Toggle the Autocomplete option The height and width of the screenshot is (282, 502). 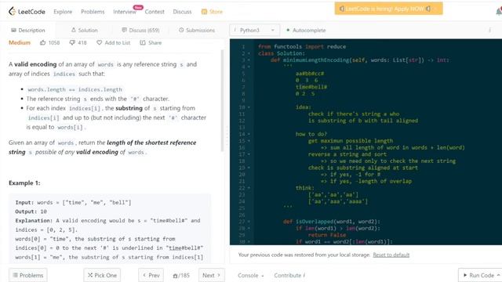[x=306, y=31]
